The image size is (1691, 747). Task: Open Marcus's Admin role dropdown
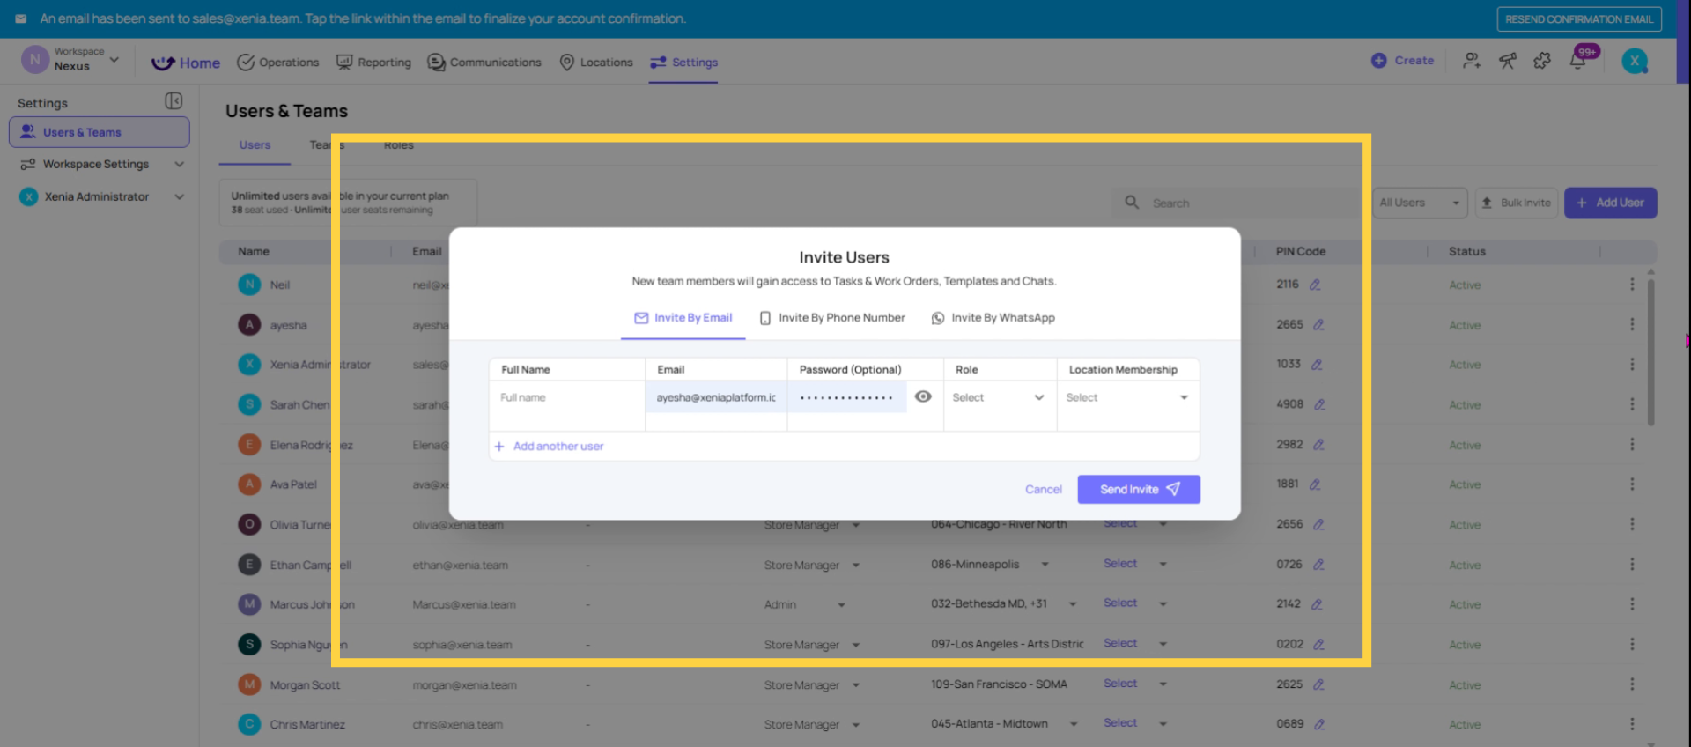[x=804, y=605]
